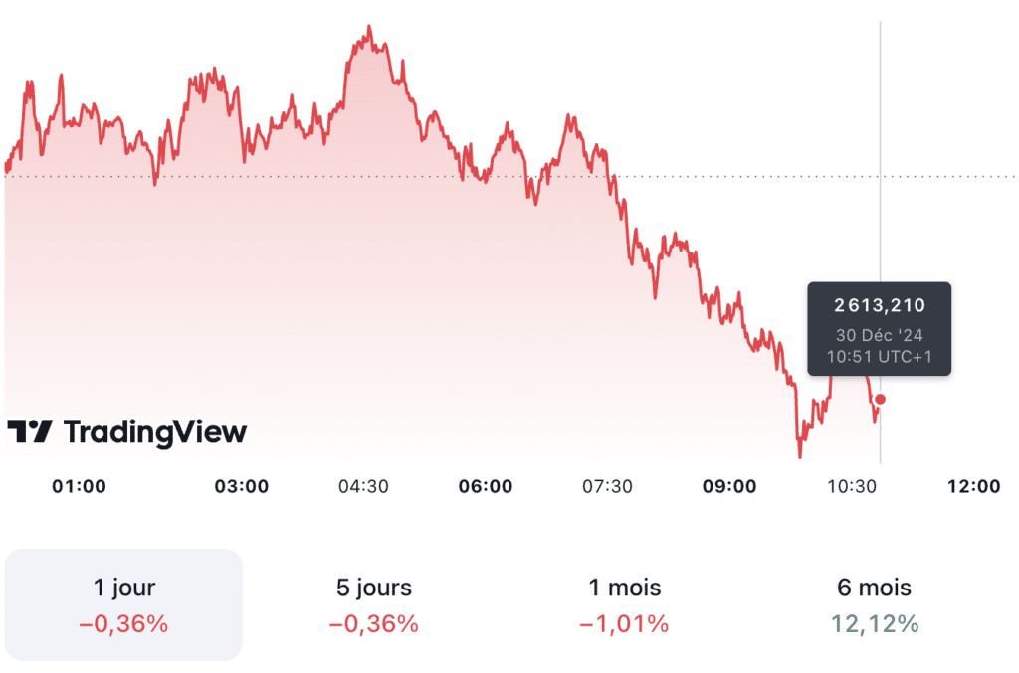Click the "30 Déc '24" tooltip date
Image resolution: width=1019 pixels, height=673 pixels.
[879, 335]
